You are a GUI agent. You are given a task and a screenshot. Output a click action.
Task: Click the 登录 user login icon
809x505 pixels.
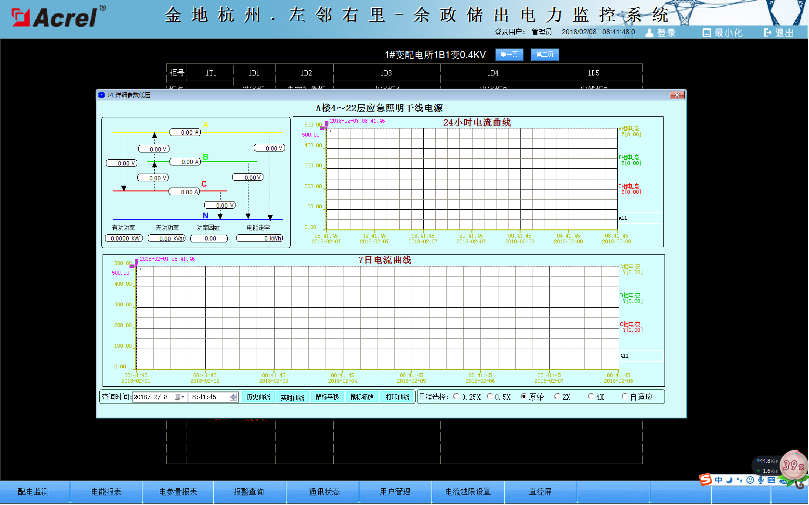coord(661,33)
